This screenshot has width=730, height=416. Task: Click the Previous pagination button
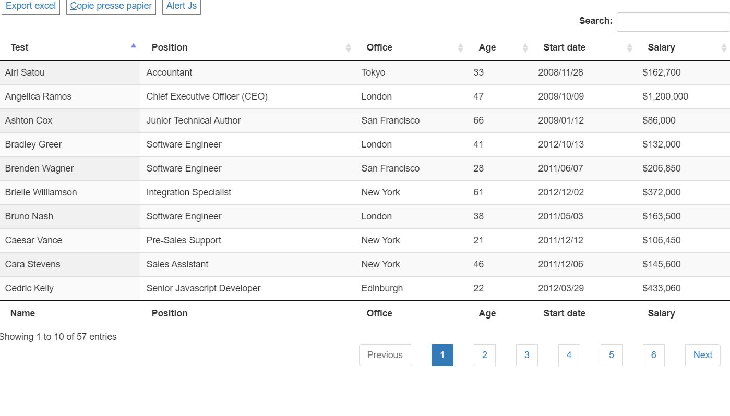click(385, 355)
